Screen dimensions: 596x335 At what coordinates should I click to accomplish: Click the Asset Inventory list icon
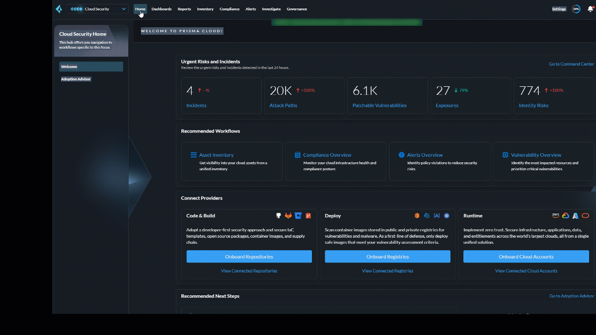(194, 155)
